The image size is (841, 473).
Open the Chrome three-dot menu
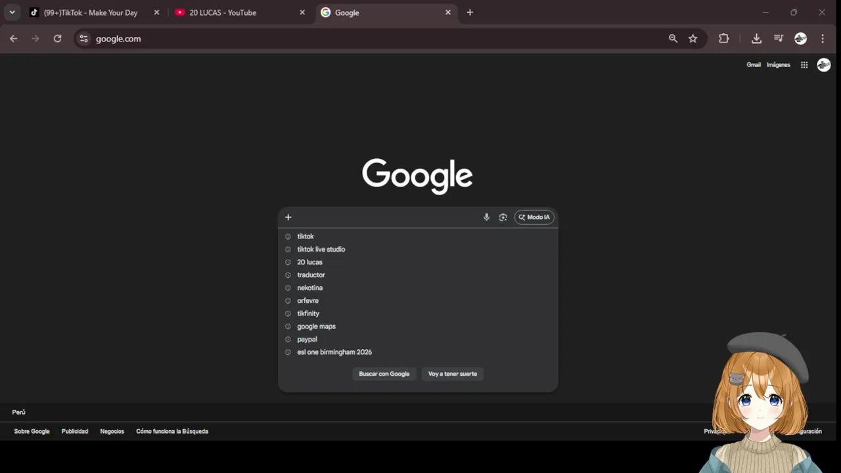click(823, 39)
